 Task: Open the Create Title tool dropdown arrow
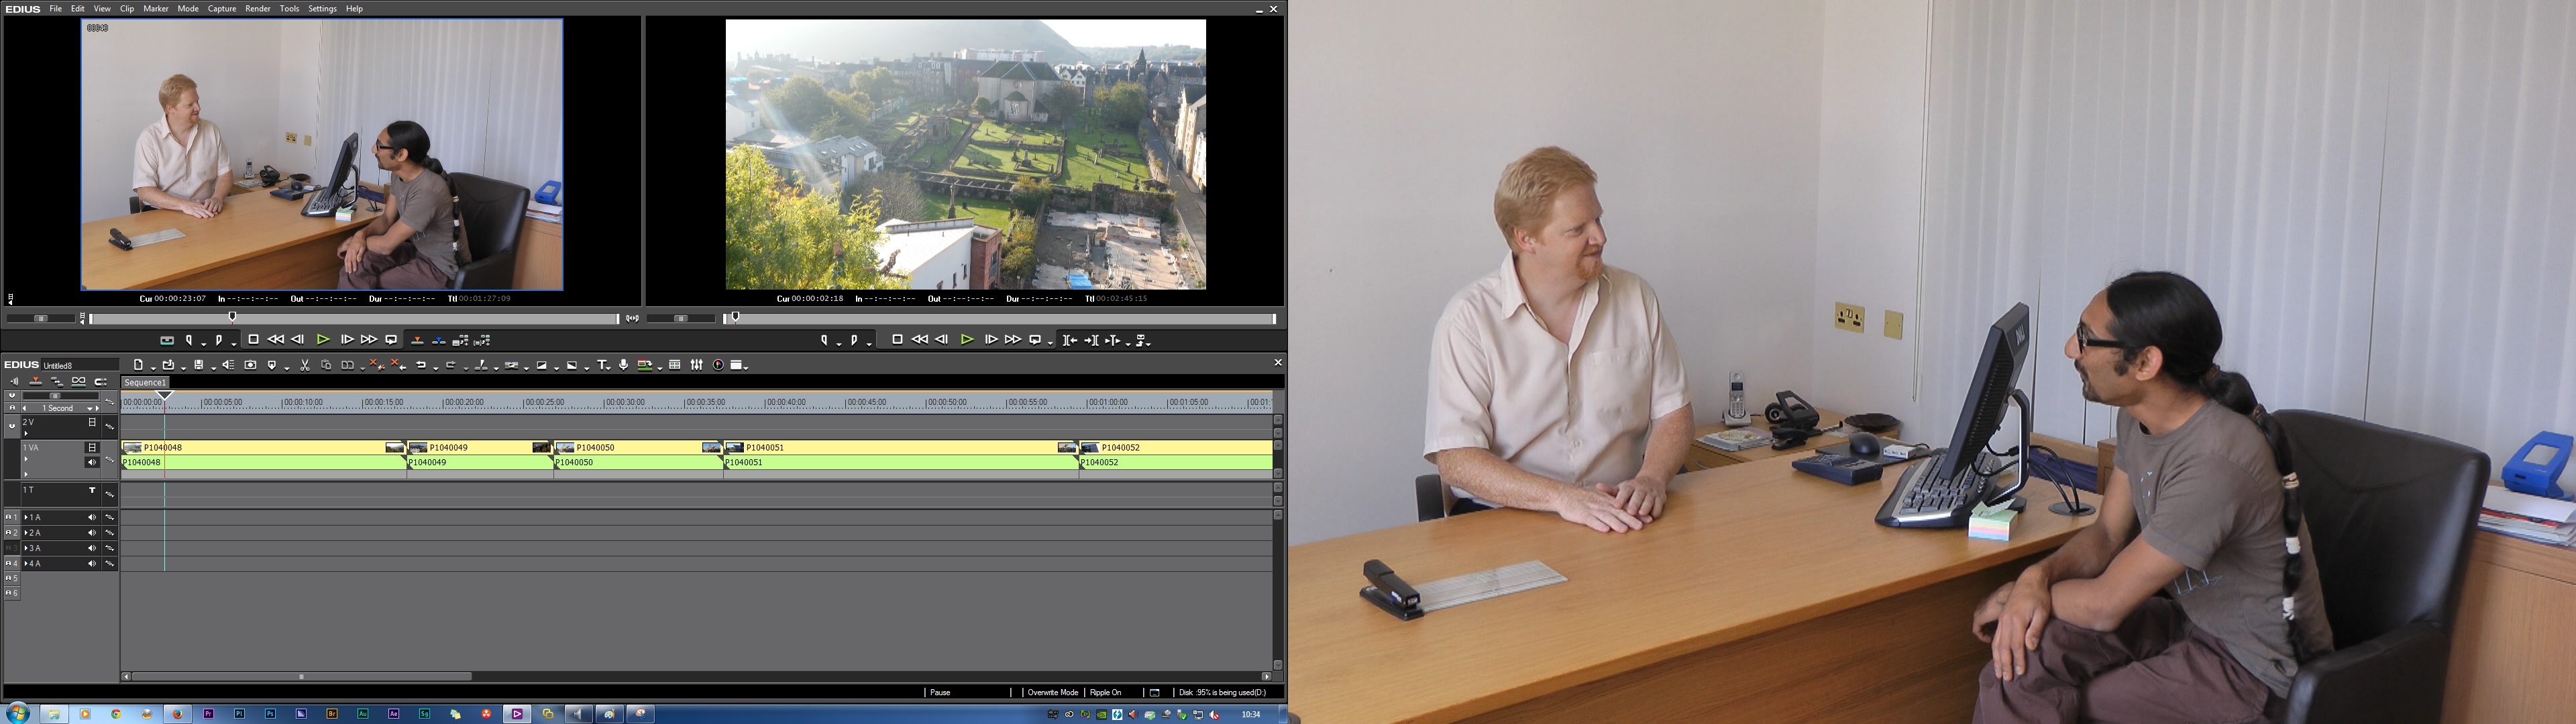[x=609, y=368]
